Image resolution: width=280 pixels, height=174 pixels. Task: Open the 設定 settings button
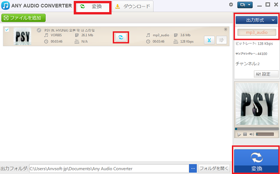(266, 74)
